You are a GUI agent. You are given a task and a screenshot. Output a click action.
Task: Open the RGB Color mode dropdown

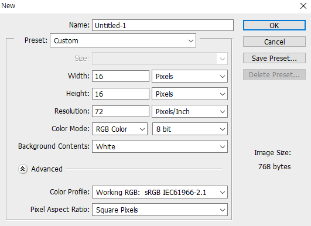tap(120, 129)
